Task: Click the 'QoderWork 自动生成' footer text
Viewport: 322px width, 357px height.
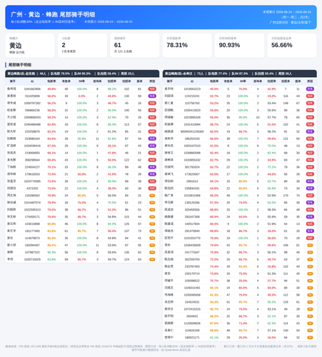Action: tap(177, 350)
